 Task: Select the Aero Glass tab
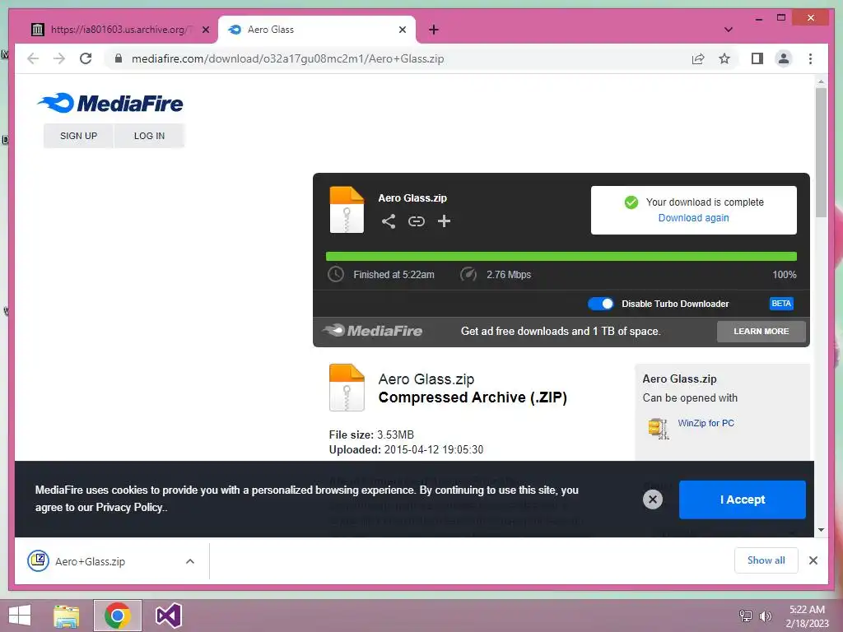tap(317, 30)
